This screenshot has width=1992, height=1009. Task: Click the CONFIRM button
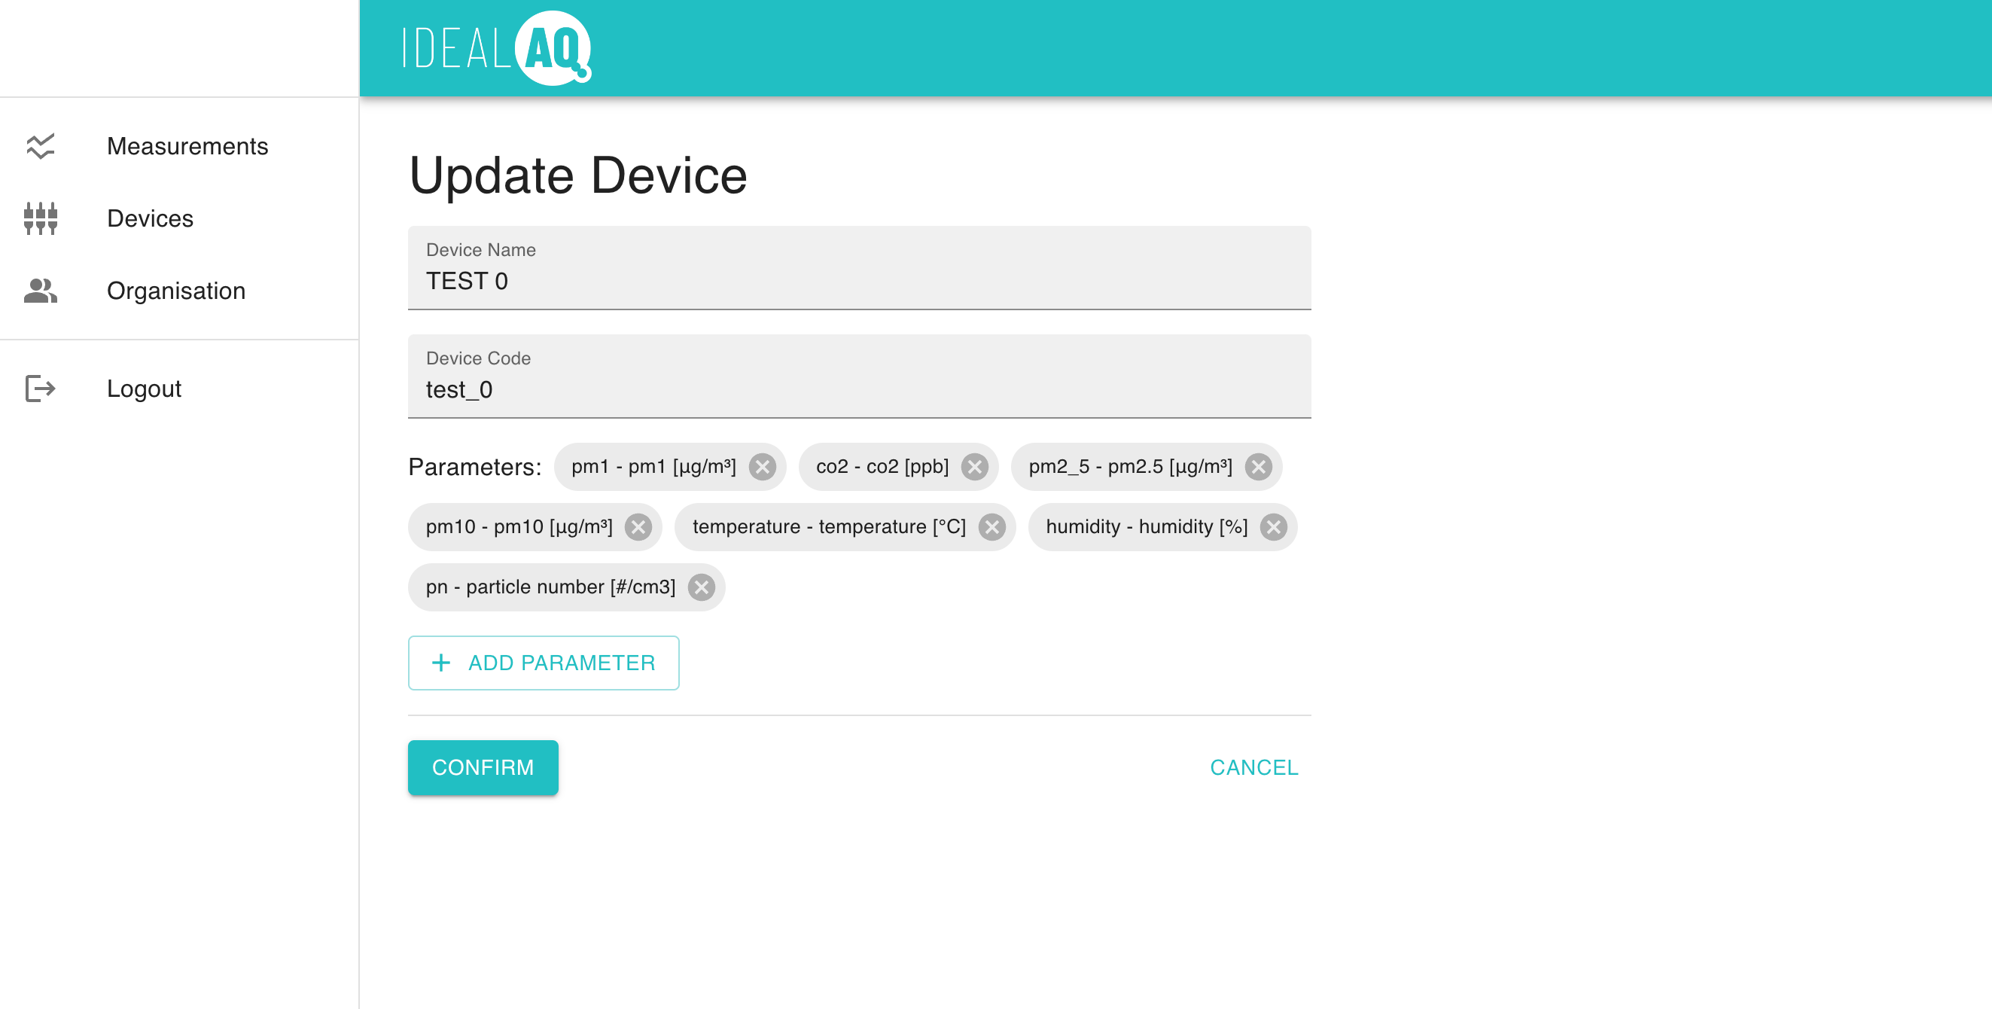[483, 767]
